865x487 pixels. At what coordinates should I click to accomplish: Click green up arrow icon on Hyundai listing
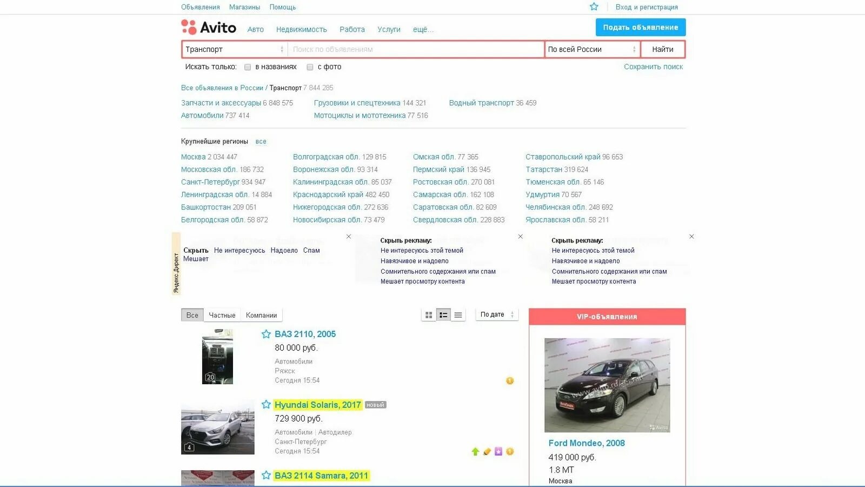point(475,451)
